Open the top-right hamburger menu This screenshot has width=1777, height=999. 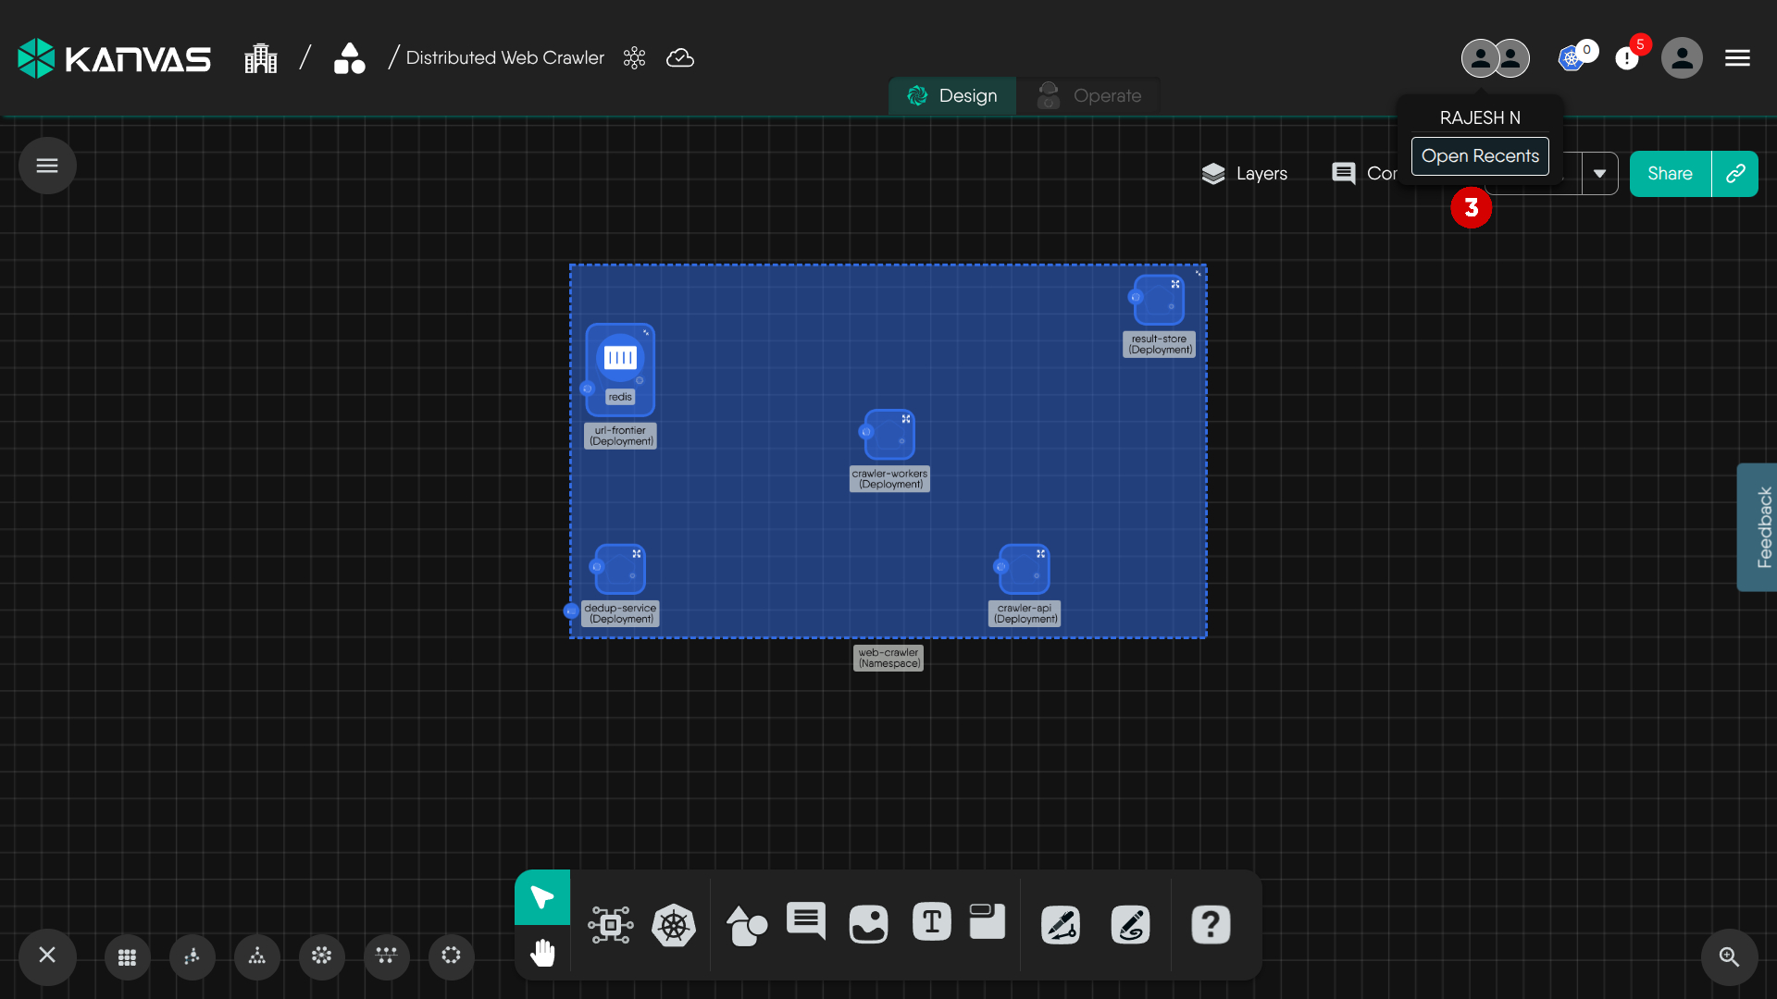[1737, 58]
